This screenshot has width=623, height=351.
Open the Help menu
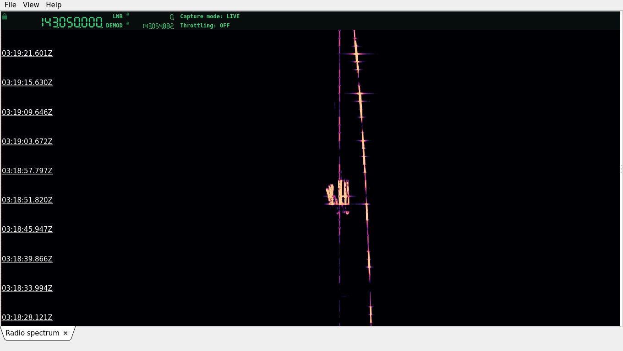click(x=54, y=5)
